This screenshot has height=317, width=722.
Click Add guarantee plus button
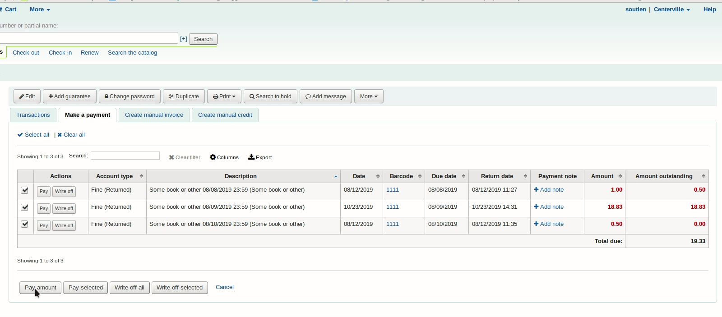(69, 96)
